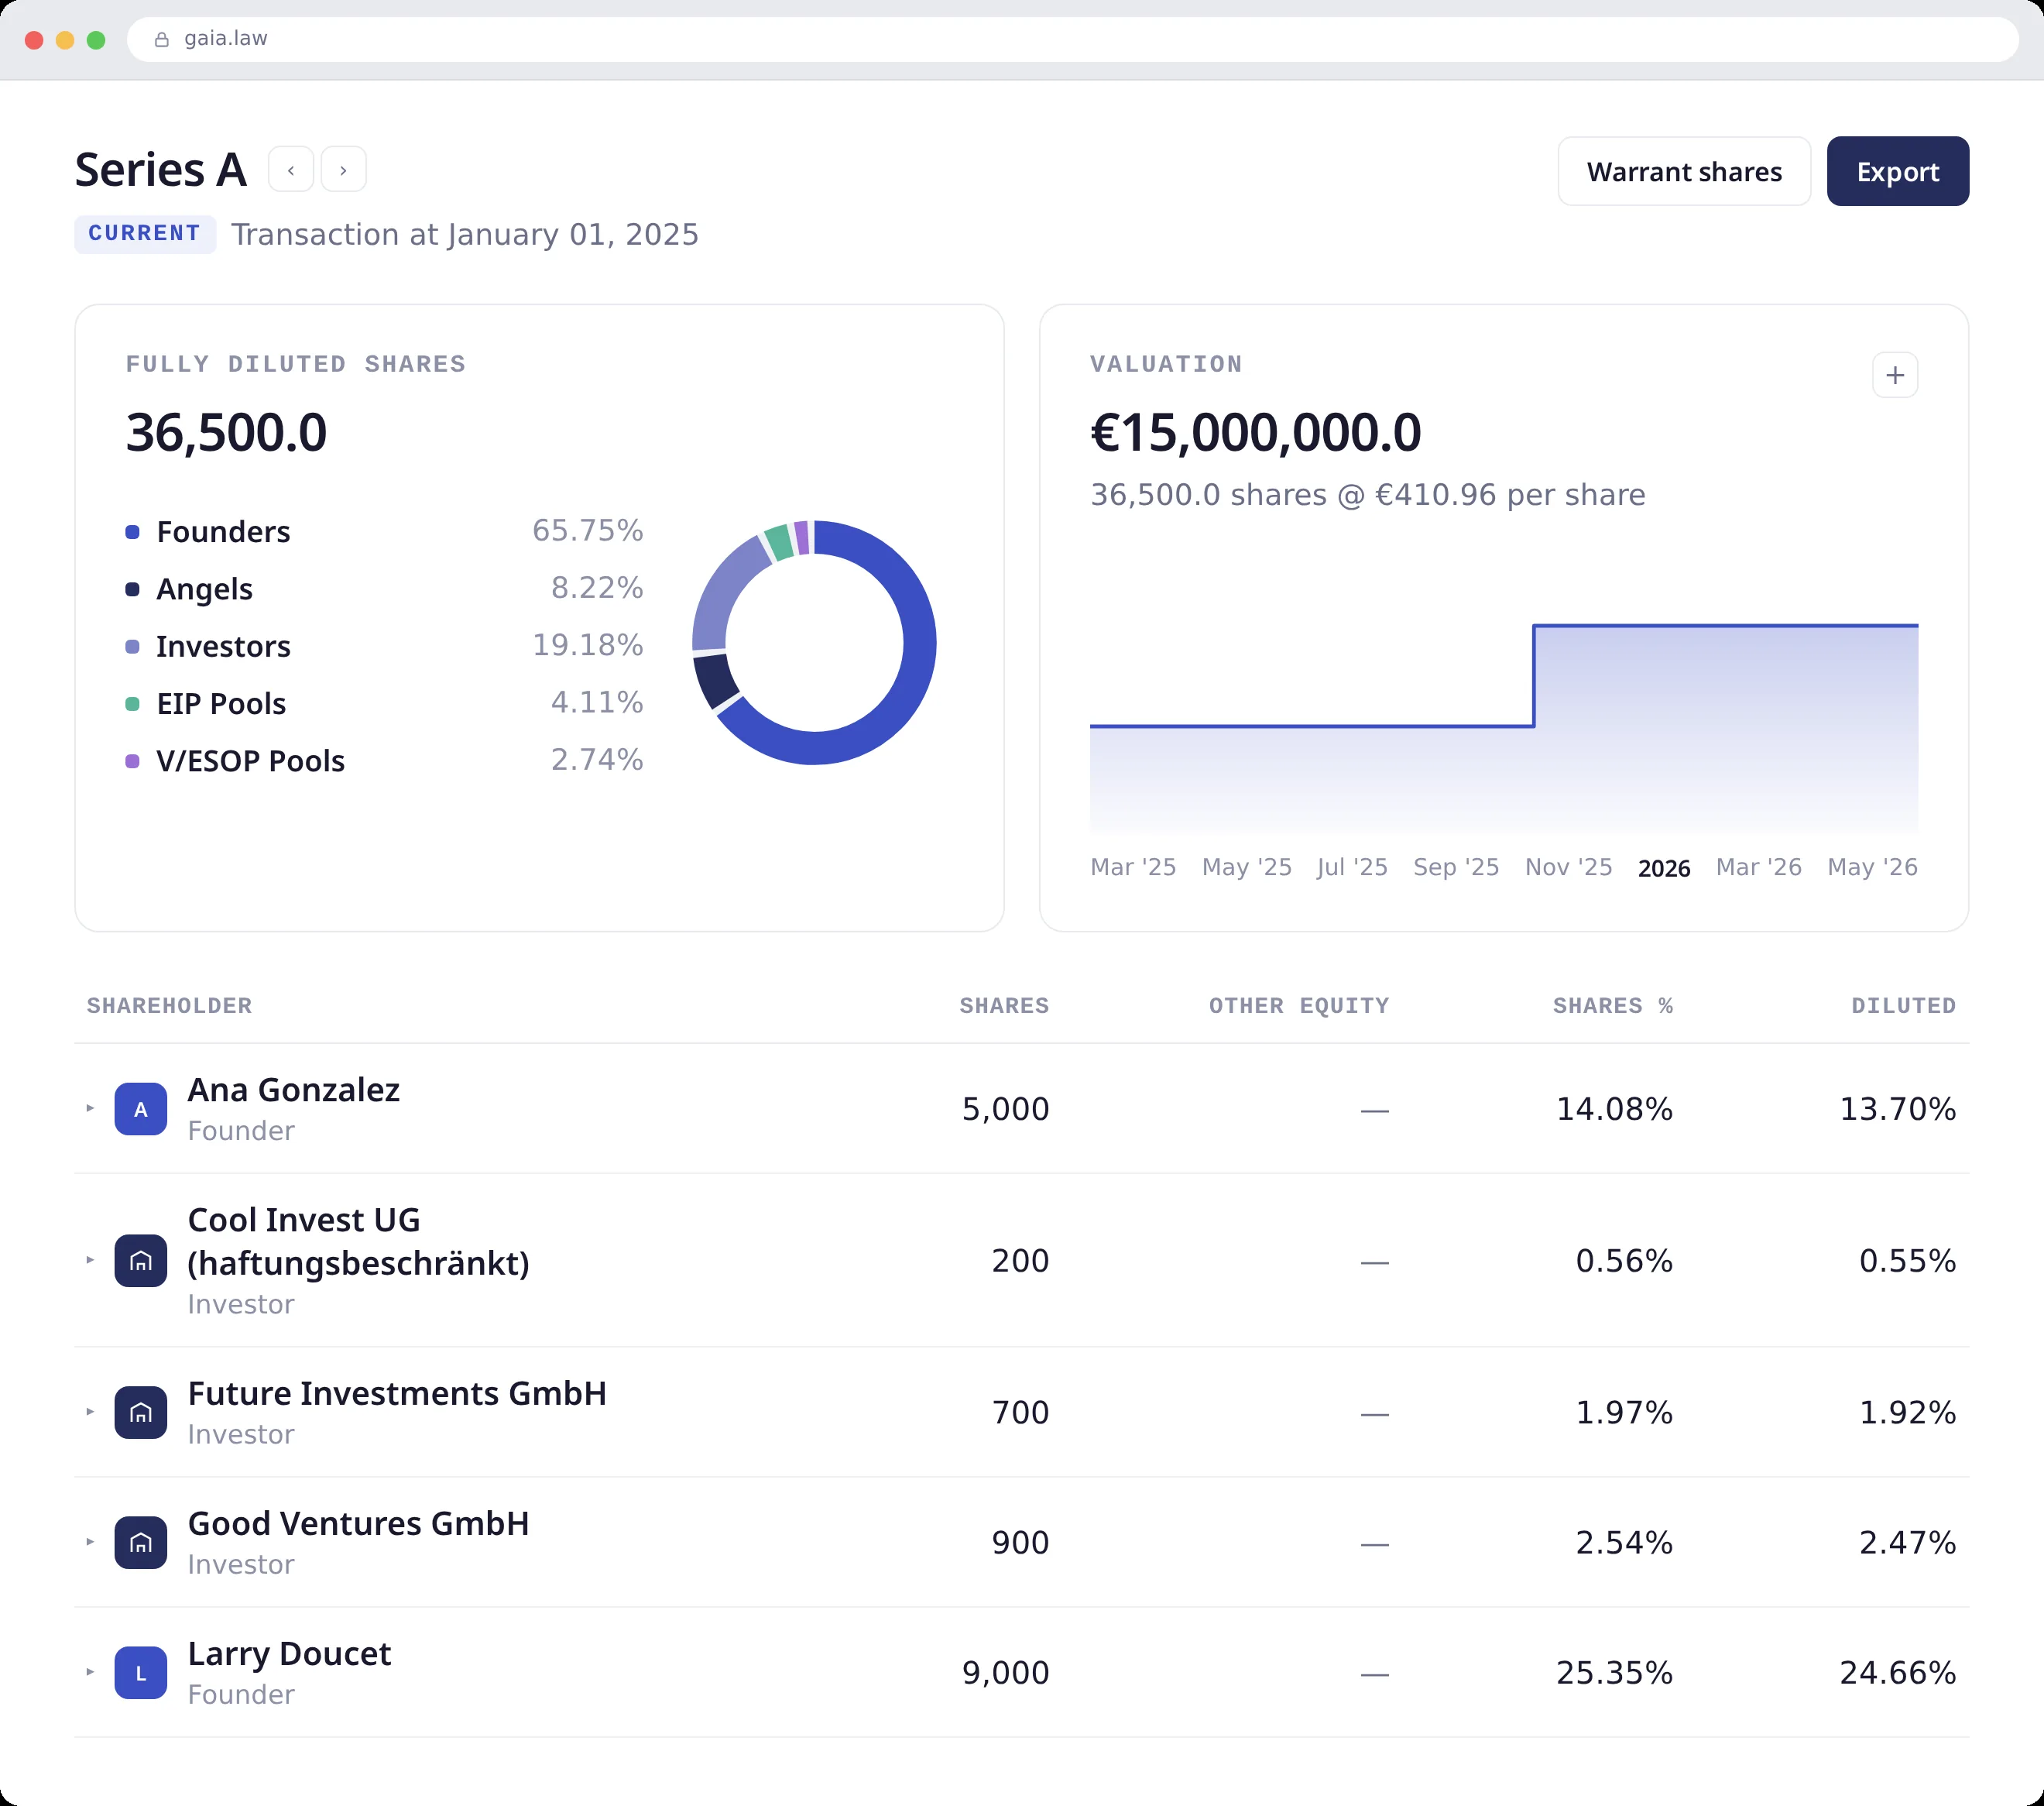Click the Angels legend color dot
The height and width of the screenshot is (1806, 2044).
click(132, 589)
